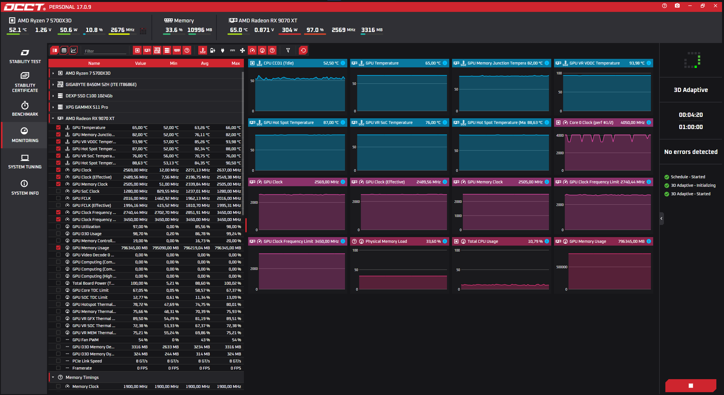724x395 pixels.
Task: Toggle the fan sensors filter icon
Action: 242,51
